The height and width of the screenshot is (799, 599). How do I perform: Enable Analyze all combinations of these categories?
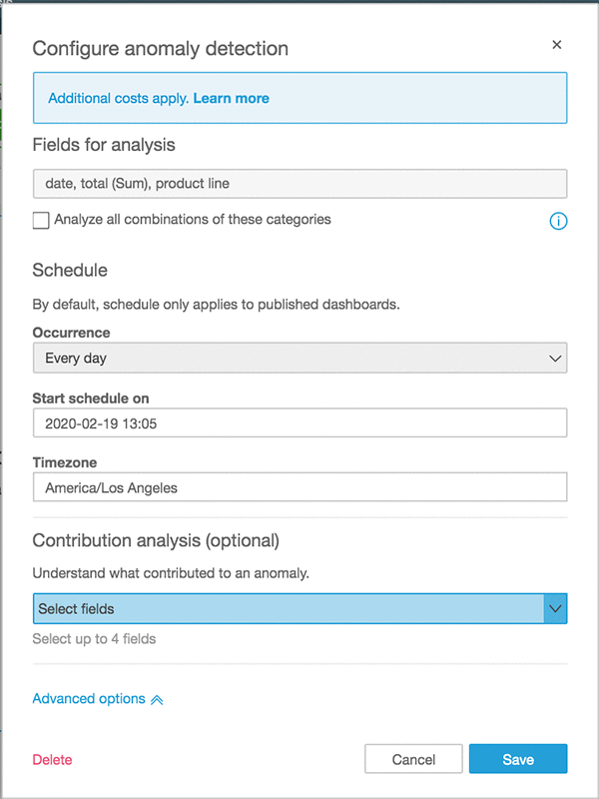pos(41,221)
